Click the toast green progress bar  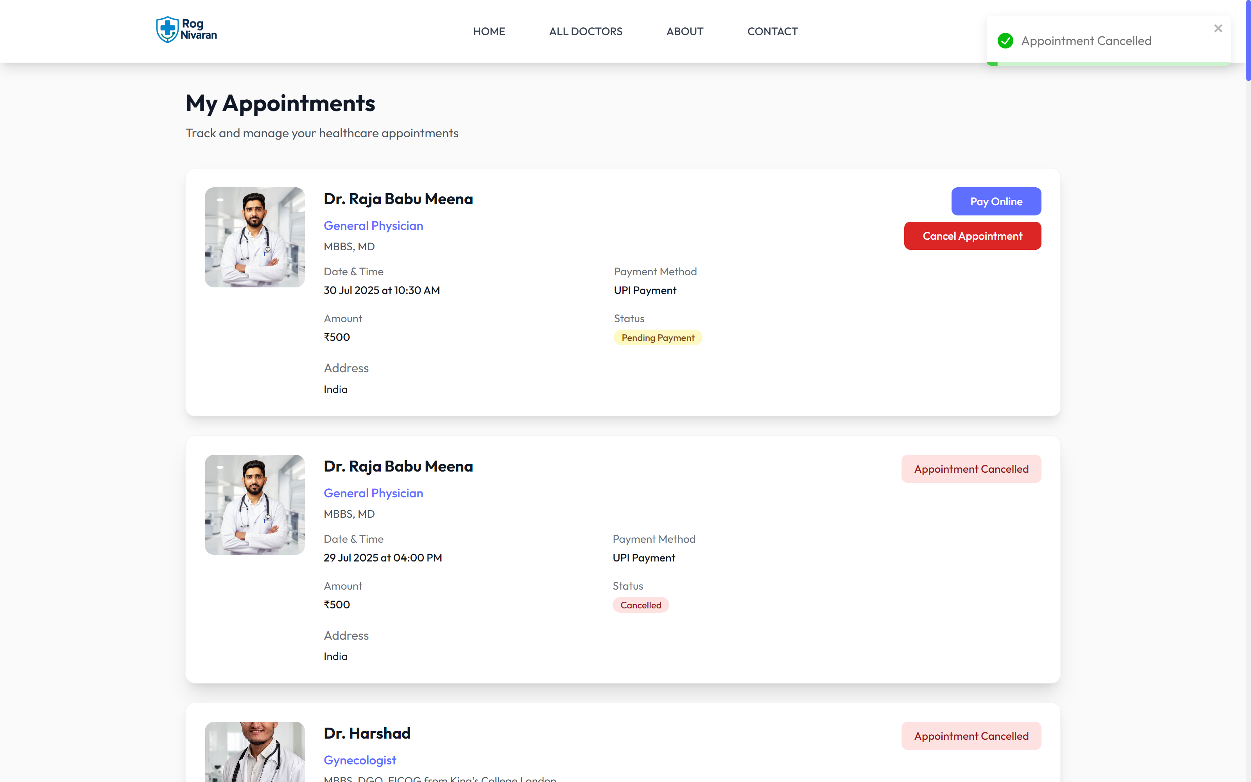click(1108, 64)
